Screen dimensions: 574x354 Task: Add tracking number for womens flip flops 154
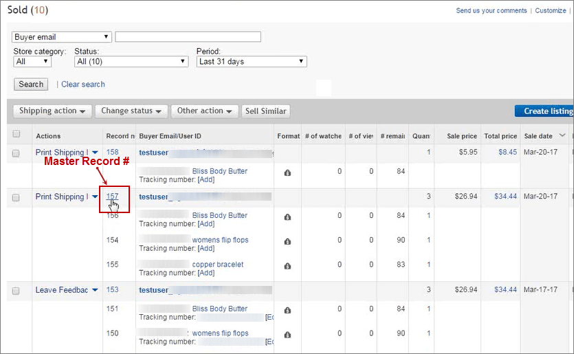click(x=206, y=248)
